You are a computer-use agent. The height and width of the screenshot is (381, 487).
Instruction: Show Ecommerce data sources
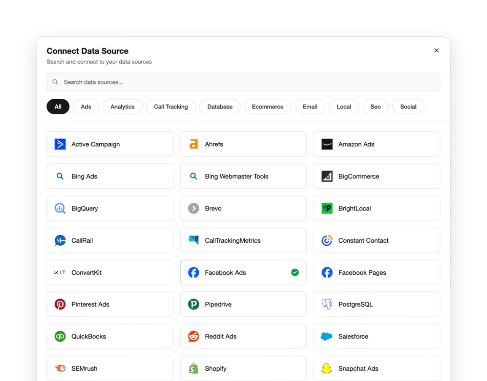pos(267,107)
